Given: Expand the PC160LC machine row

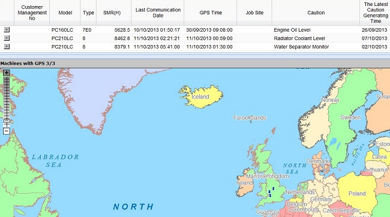Looking at the screenshot, I should pyautogui.click(x=7, y=30).
